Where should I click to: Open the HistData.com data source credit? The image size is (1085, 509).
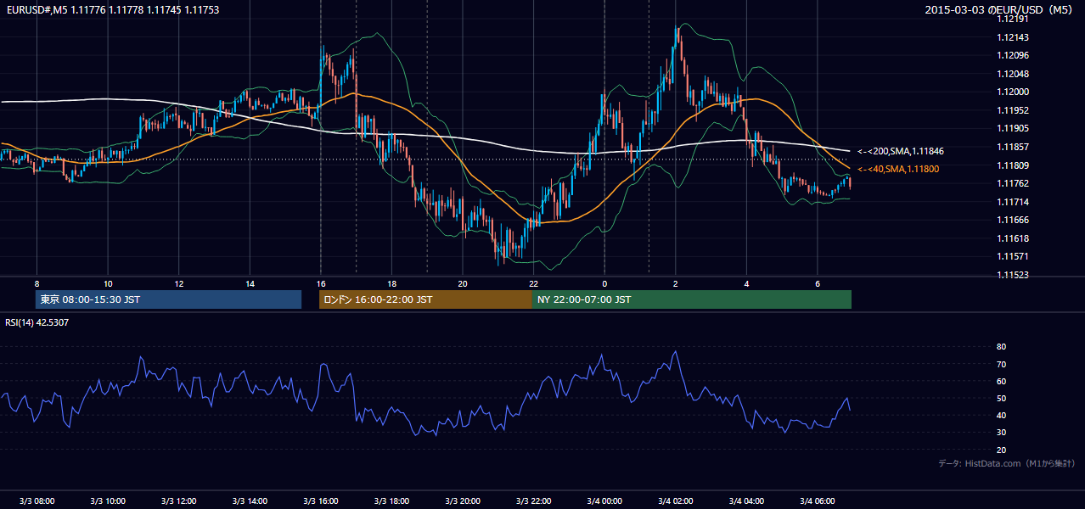[1007, 463]
